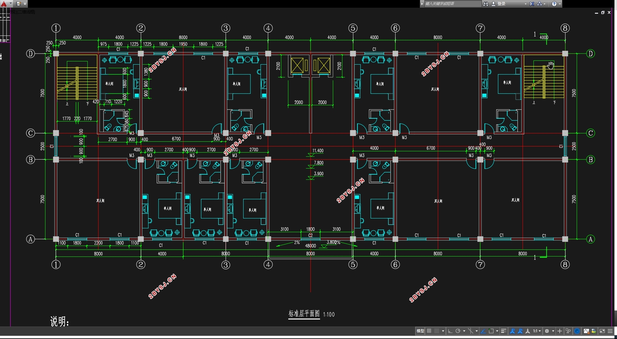The image size is (617, 339).
Task: Select the 2200 dimension text
Action: [98, 243]
